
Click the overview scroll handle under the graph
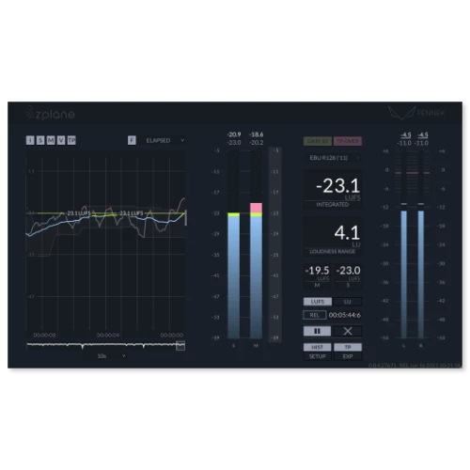(180, 346)
